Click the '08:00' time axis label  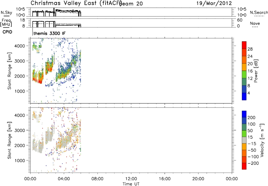97,179
